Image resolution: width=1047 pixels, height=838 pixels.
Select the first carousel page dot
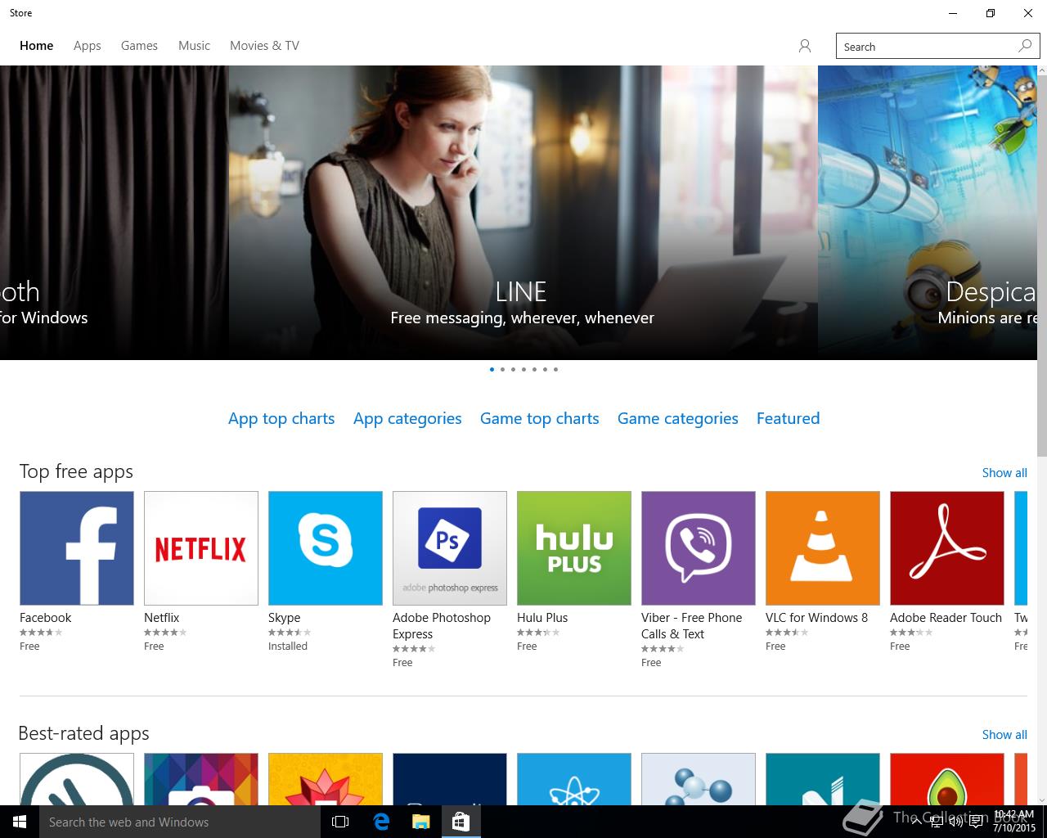point(492,369)
